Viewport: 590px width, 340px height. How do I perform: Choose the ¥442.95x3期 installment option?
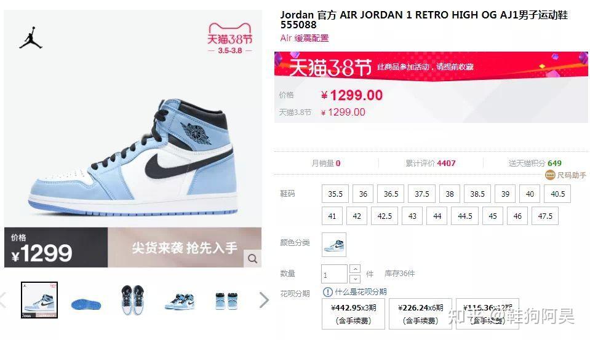353,314
